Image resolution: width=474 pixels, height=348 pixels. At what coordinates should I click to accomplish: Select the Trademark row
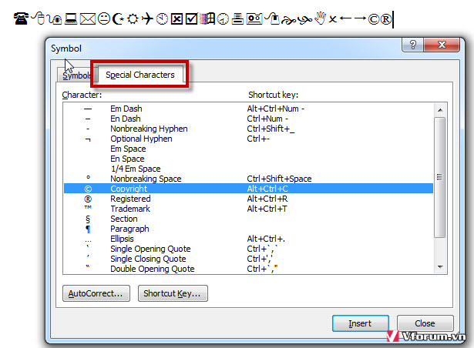[x=248, y=209]
